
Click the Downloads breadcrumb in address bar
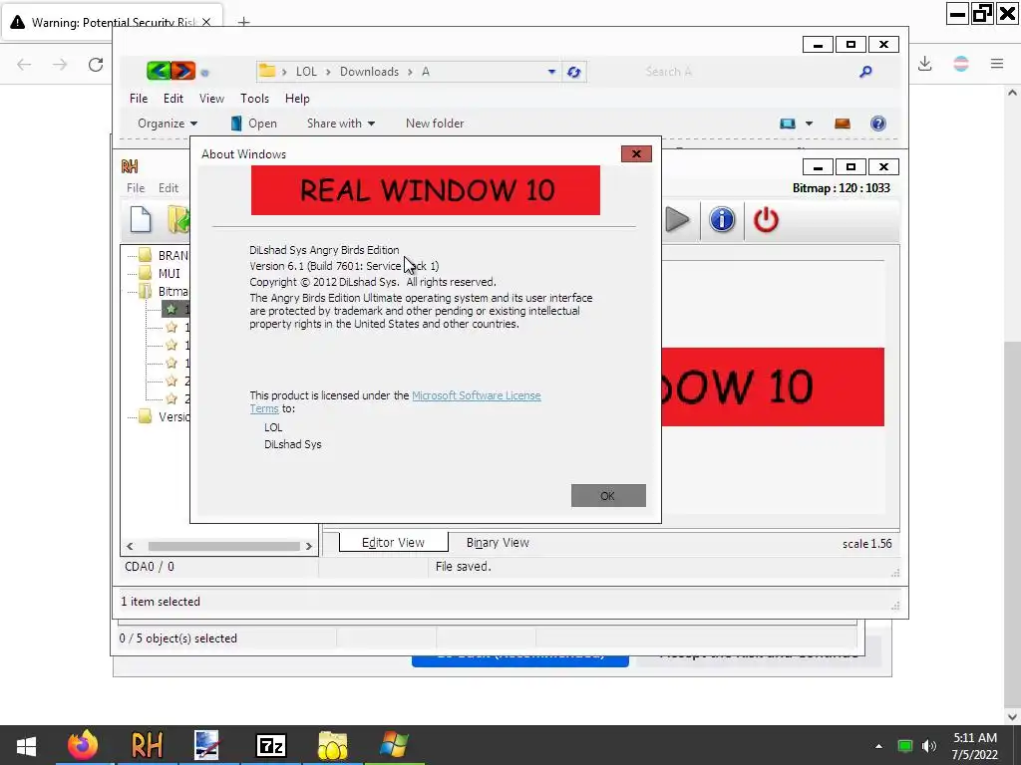(369, 72)
